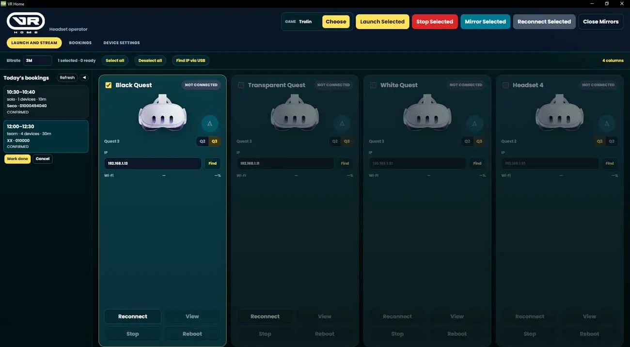Screen dimensions: 630x347
Task: Click the round A icon on White Quest card
Action: tap(474, 124)
